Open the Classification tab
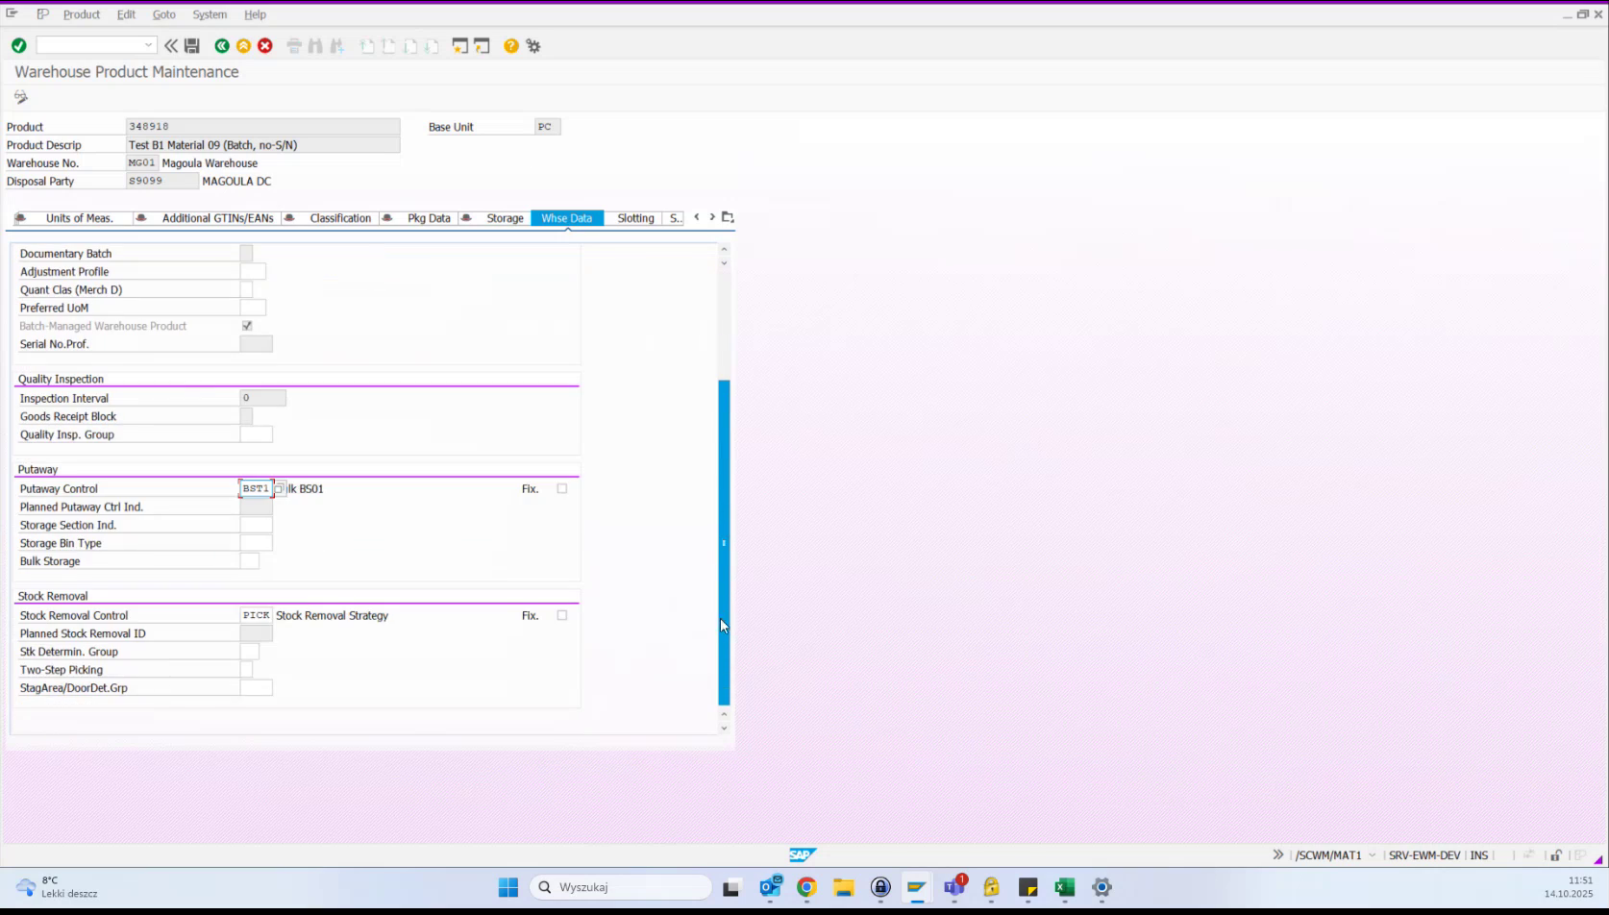 click(x=339, y=218)
